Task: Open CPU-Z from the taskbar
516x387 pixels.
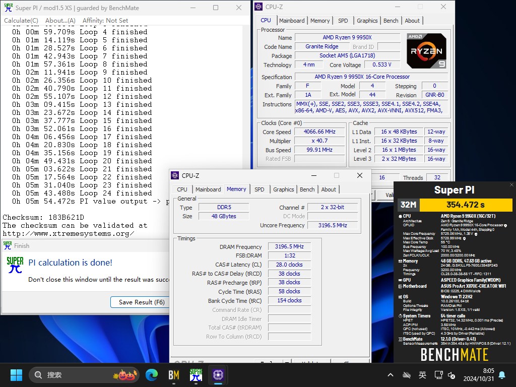Action: point(218,375)
